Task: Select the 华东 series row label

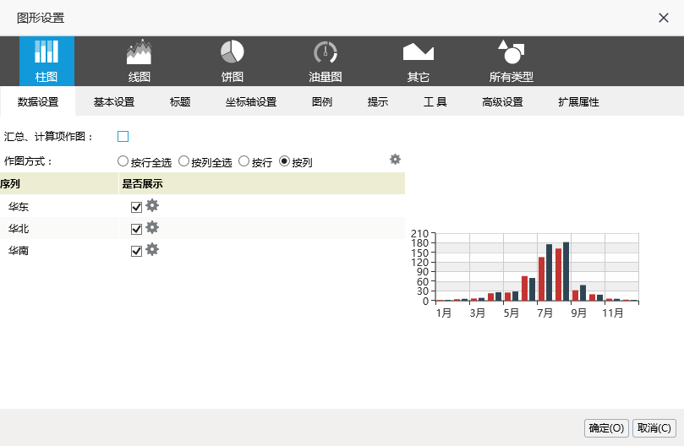Action: [x=19, y=207]
